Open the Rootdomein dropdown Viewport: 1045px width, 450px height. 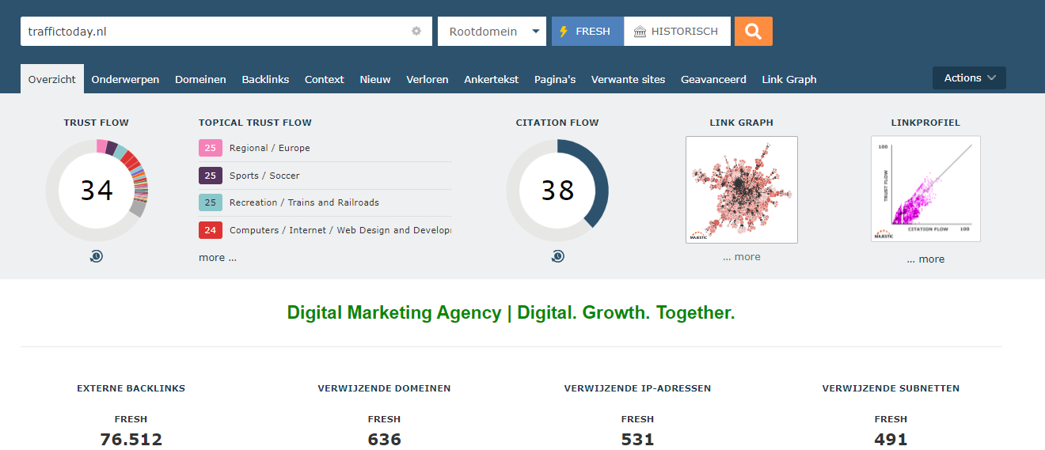click(x=492, y=32)
